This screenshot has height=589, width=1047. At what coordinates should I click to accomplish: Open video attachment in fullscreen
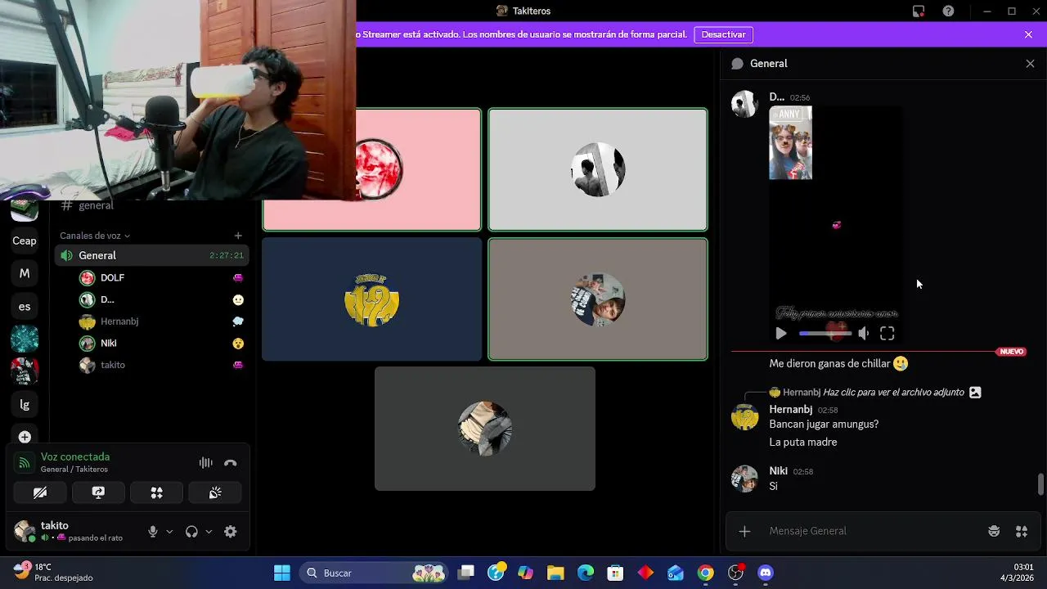pos(887,334)
